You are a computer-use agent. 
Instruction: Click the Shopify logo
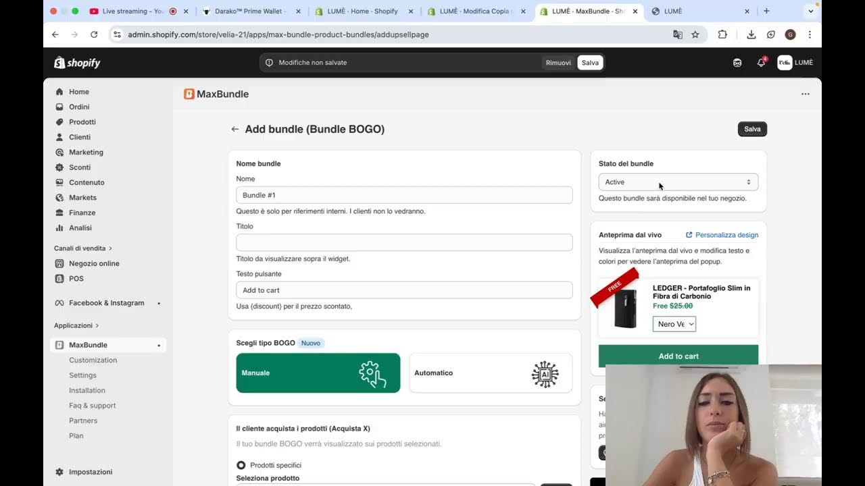77,63
